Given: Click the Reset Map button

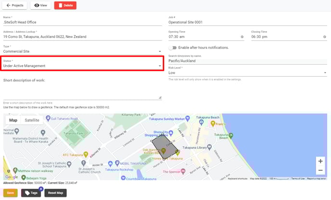Looking at the screenshot, I should pos(55,193).
